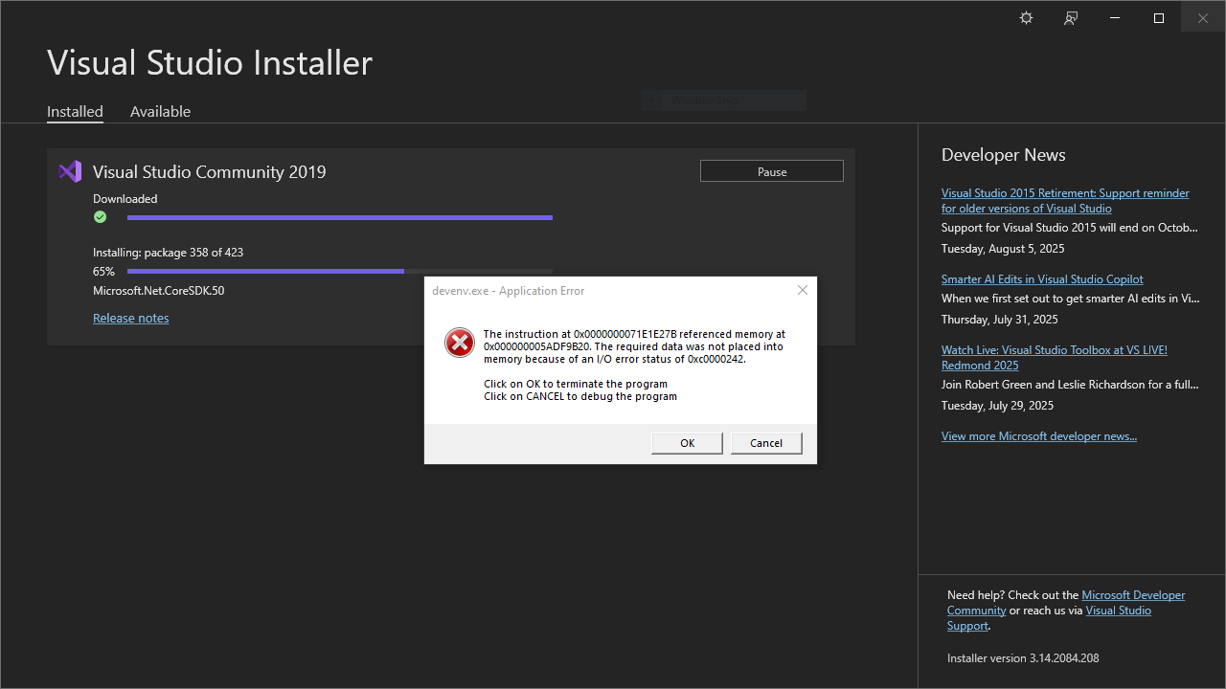Click the "Visual Studio Installer" heading
This screenshot has height=689, width=1226.
point(210,63)
